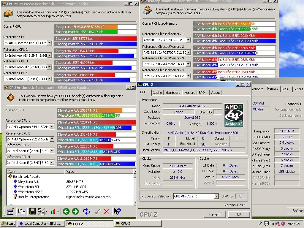Open Reference CPU 4 dropdown in Arithmetic Benchmark
304x228 pixels.
point(52,163)
